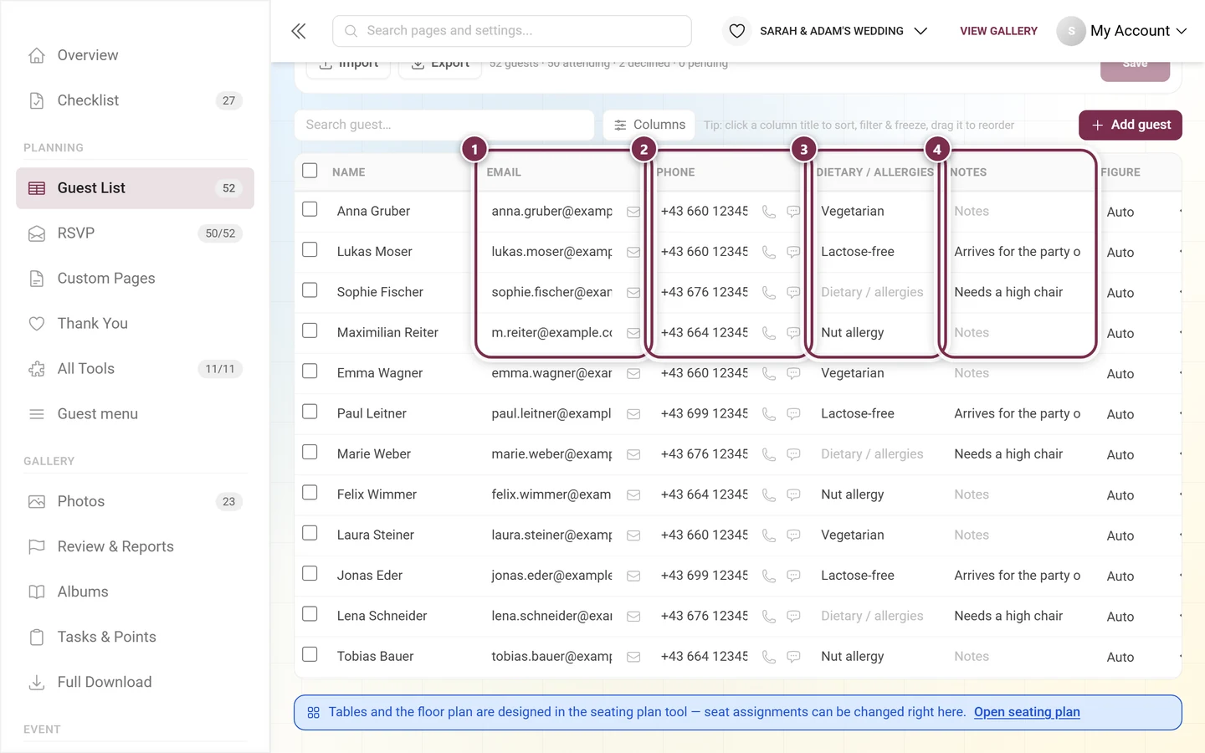Screen dimensions: 1205x753
Task: Go to the Checklist page
Action: (x=135, y=100)
